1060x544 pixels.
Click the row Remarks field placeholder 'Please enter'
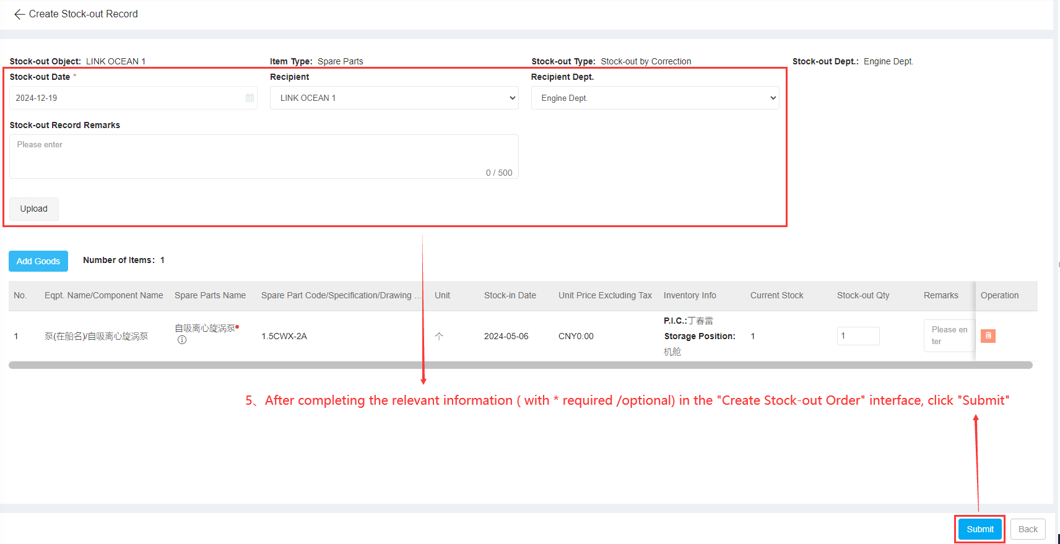click(x=949, y=335)
